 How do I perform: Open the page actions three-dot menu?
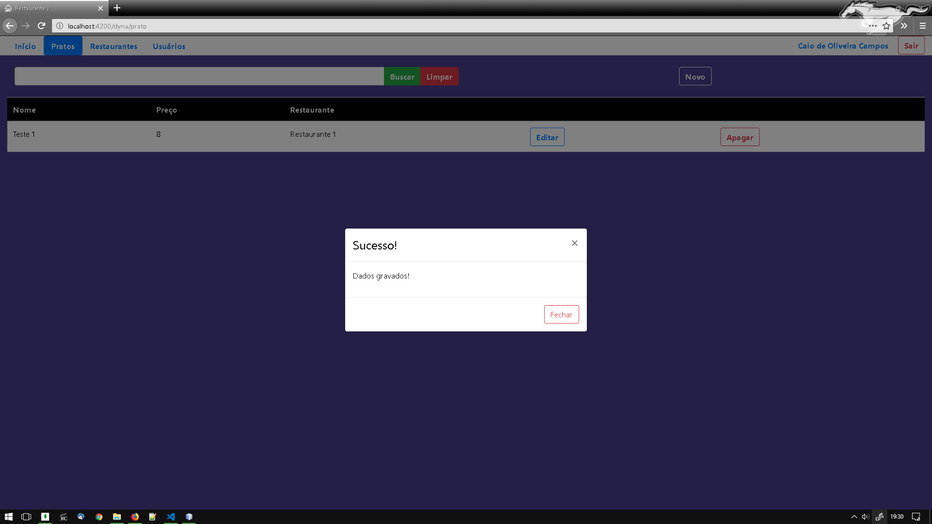click(873, 26)
